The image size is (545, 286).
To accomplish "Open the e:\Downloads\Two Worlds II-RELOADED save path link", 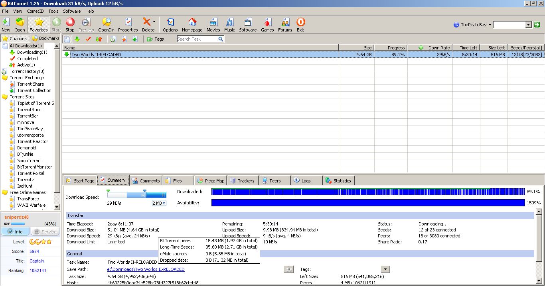I will pos(146,269).
